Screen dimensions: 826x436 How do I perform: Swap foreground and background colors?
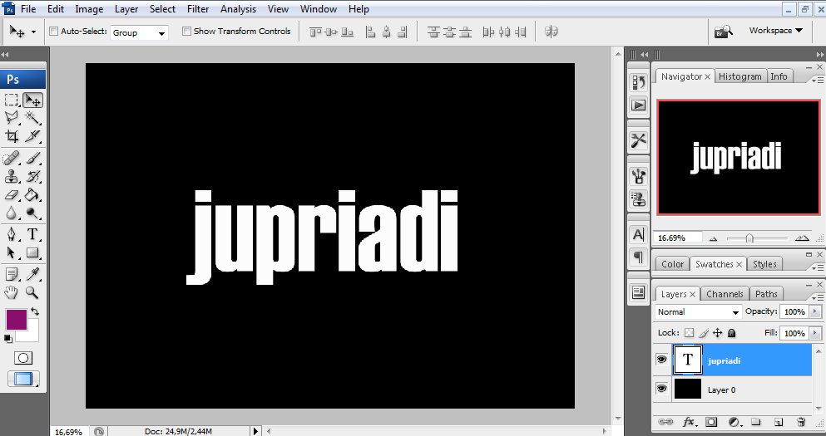[35, 311]
